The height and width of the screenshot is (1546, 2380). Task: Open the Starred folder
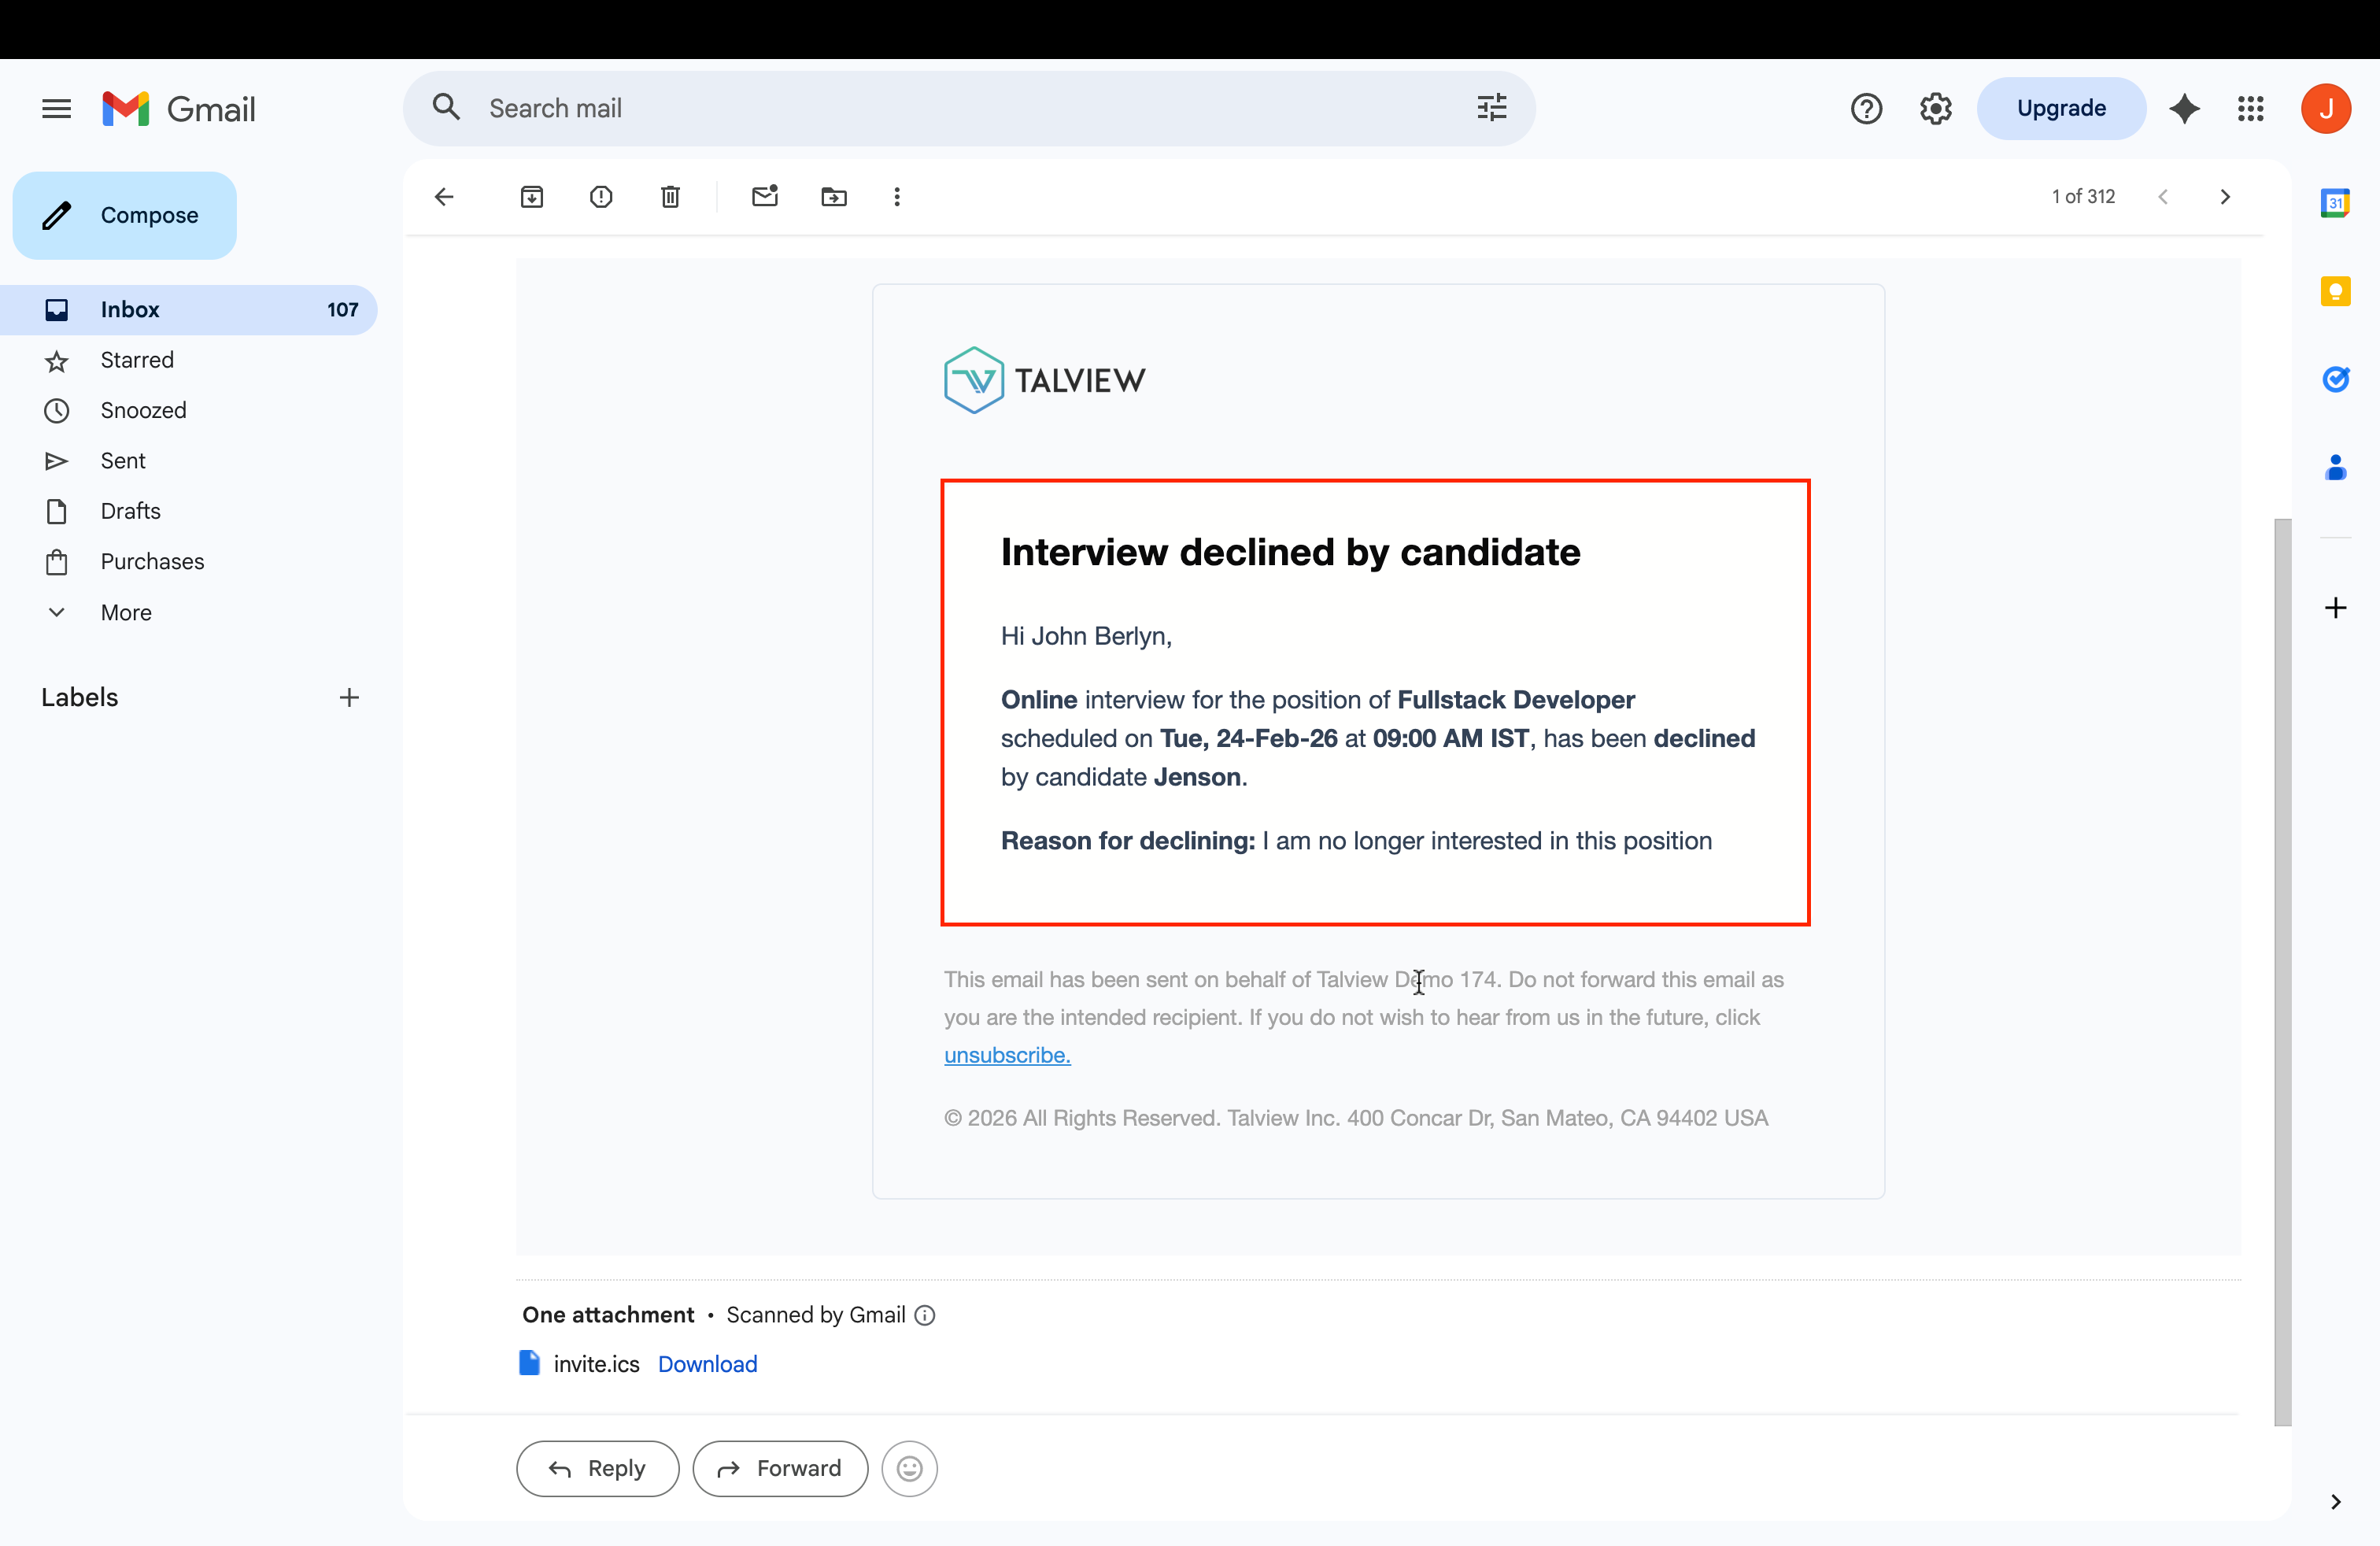tap(137, 360)
